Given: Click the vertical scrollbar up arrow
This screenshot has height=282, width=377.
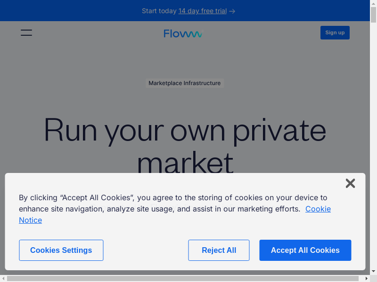Looking at the screenshot, I should 374,4.
